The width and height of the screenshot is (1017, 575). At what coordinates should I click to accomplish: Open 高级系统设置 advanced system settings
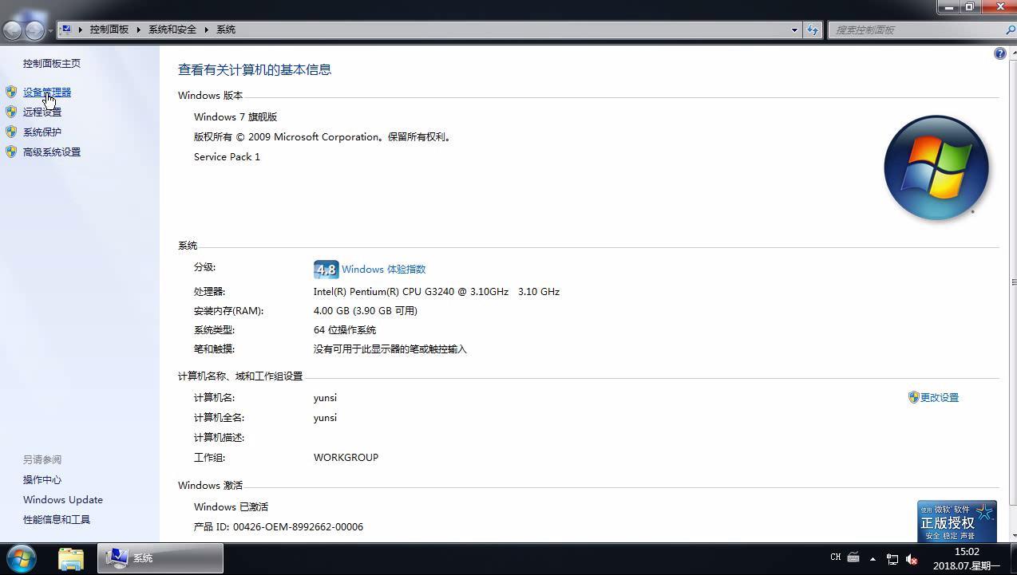click(52, 152)
